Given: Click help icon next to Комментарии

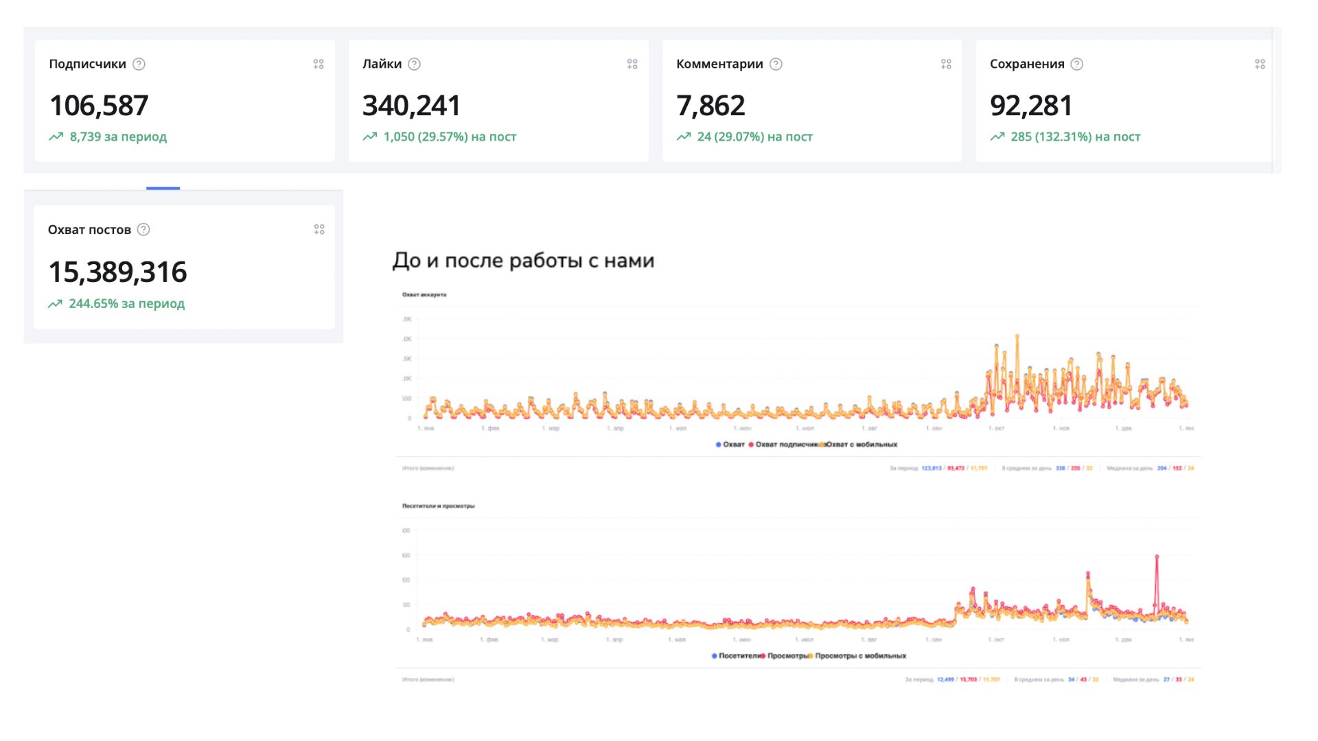Looking at the screenshot, I should pyautogui.click(x=776, y=64).
